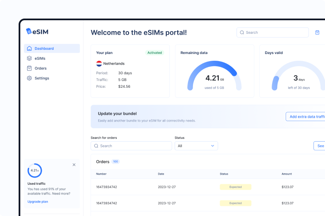The image size is (325, 216).
Task: Click the Activated status badge
Action: [x=154, y=53]
